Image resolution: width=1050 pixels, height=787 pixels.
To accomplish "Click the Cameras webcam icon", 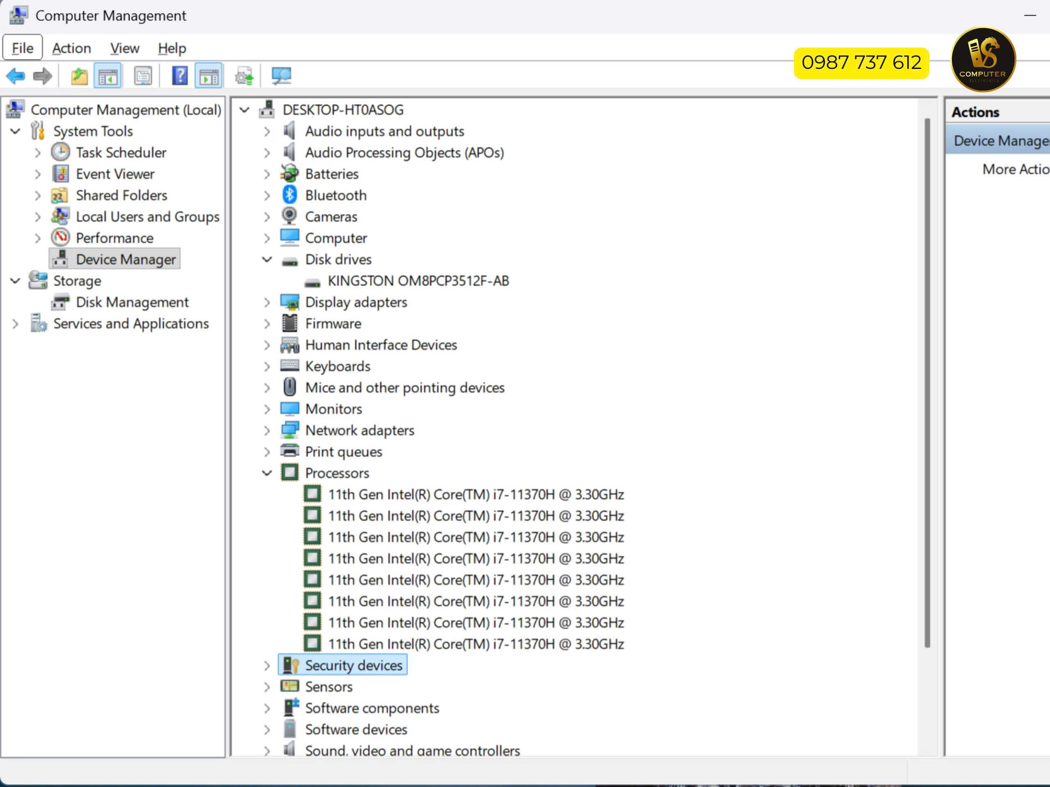I will [290, 216].
